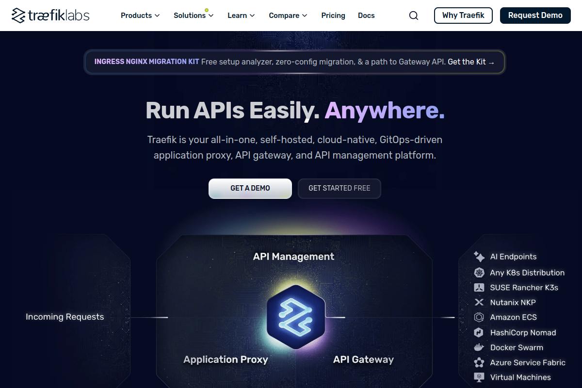Click the Virtual Machines icon
Image resolution: width=582 pixels, height=388 pixels.
click(x=479, y=377)
